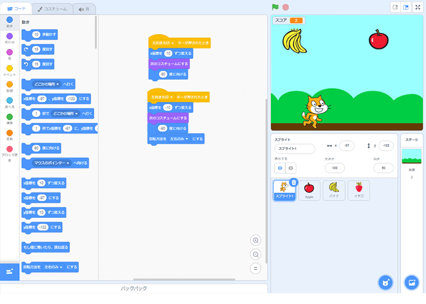
Task: Open the add sprite cat button
Action: tap(385, 282)
